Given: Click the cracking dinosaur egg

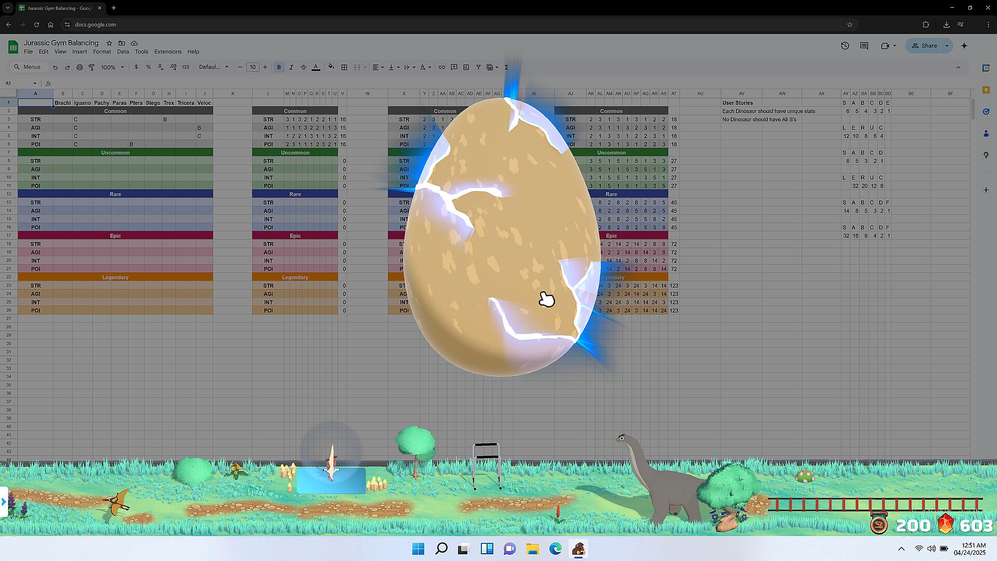Looking at the screenshot, I should (501, 236).
